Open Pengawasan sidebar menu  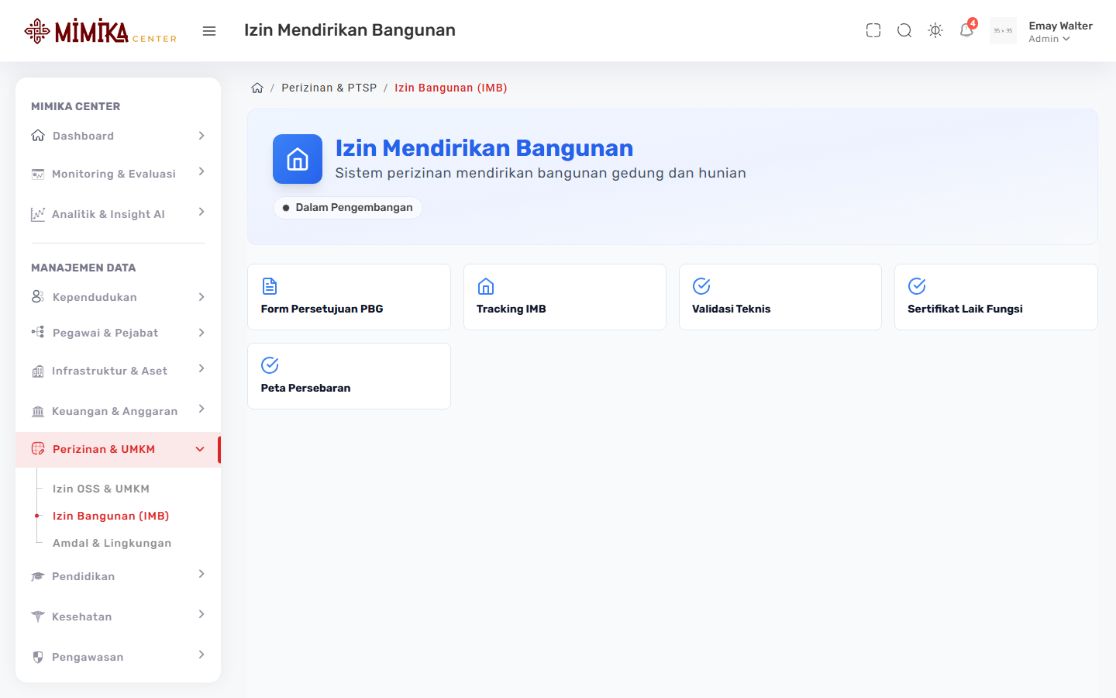tap(118, 657)
